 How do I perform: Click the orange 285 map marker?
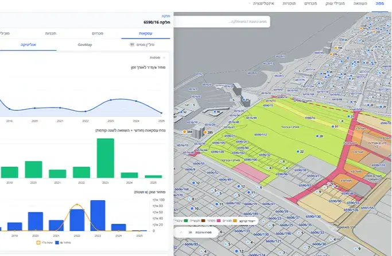(205, 132)
